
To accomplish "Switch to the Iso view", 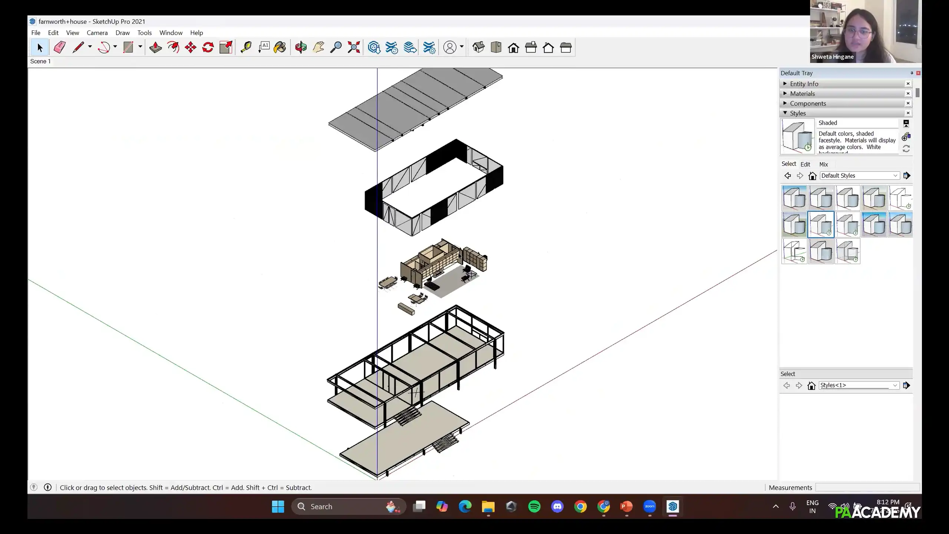I will tap(478, 47).
